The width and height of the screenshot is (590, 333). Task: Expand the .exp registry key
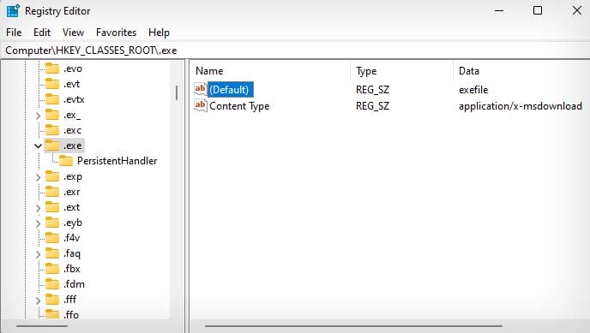38,177
